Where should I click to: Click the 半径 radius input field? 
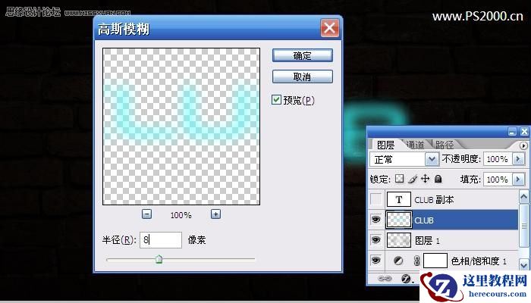pos(161,240)
